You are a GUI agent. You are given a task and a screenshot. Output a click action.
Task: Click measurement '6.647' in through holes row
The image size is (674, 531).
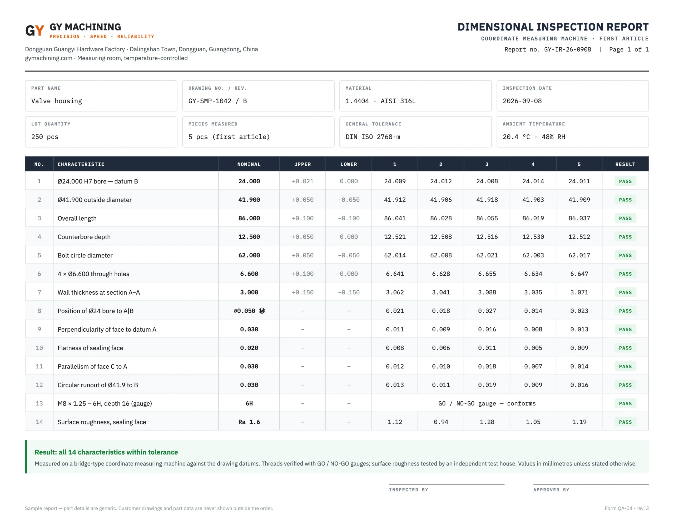(x=579, y=274)
